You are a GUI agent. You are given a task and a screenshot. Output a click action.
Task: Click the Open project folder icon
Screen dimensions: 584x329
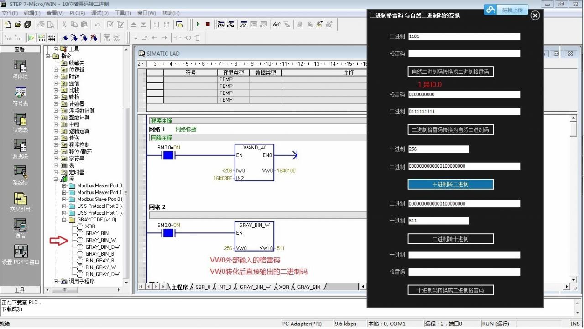tap(18, 24)
